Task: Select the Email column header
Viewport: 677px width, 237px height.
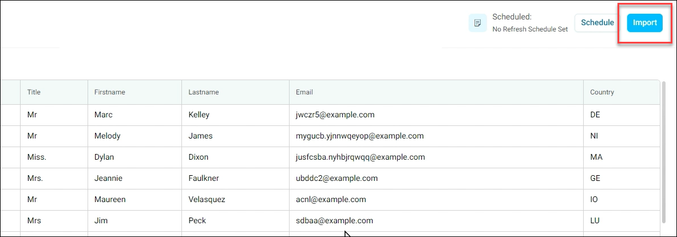Action: click(436, 92)
